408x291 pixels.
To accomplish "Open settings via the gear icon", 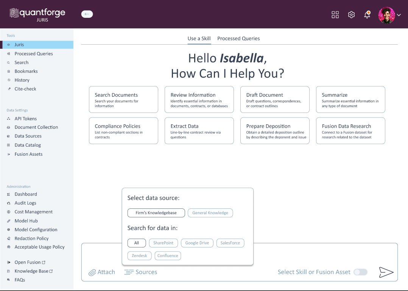I will pyautogui.click(x=351, y=15).
